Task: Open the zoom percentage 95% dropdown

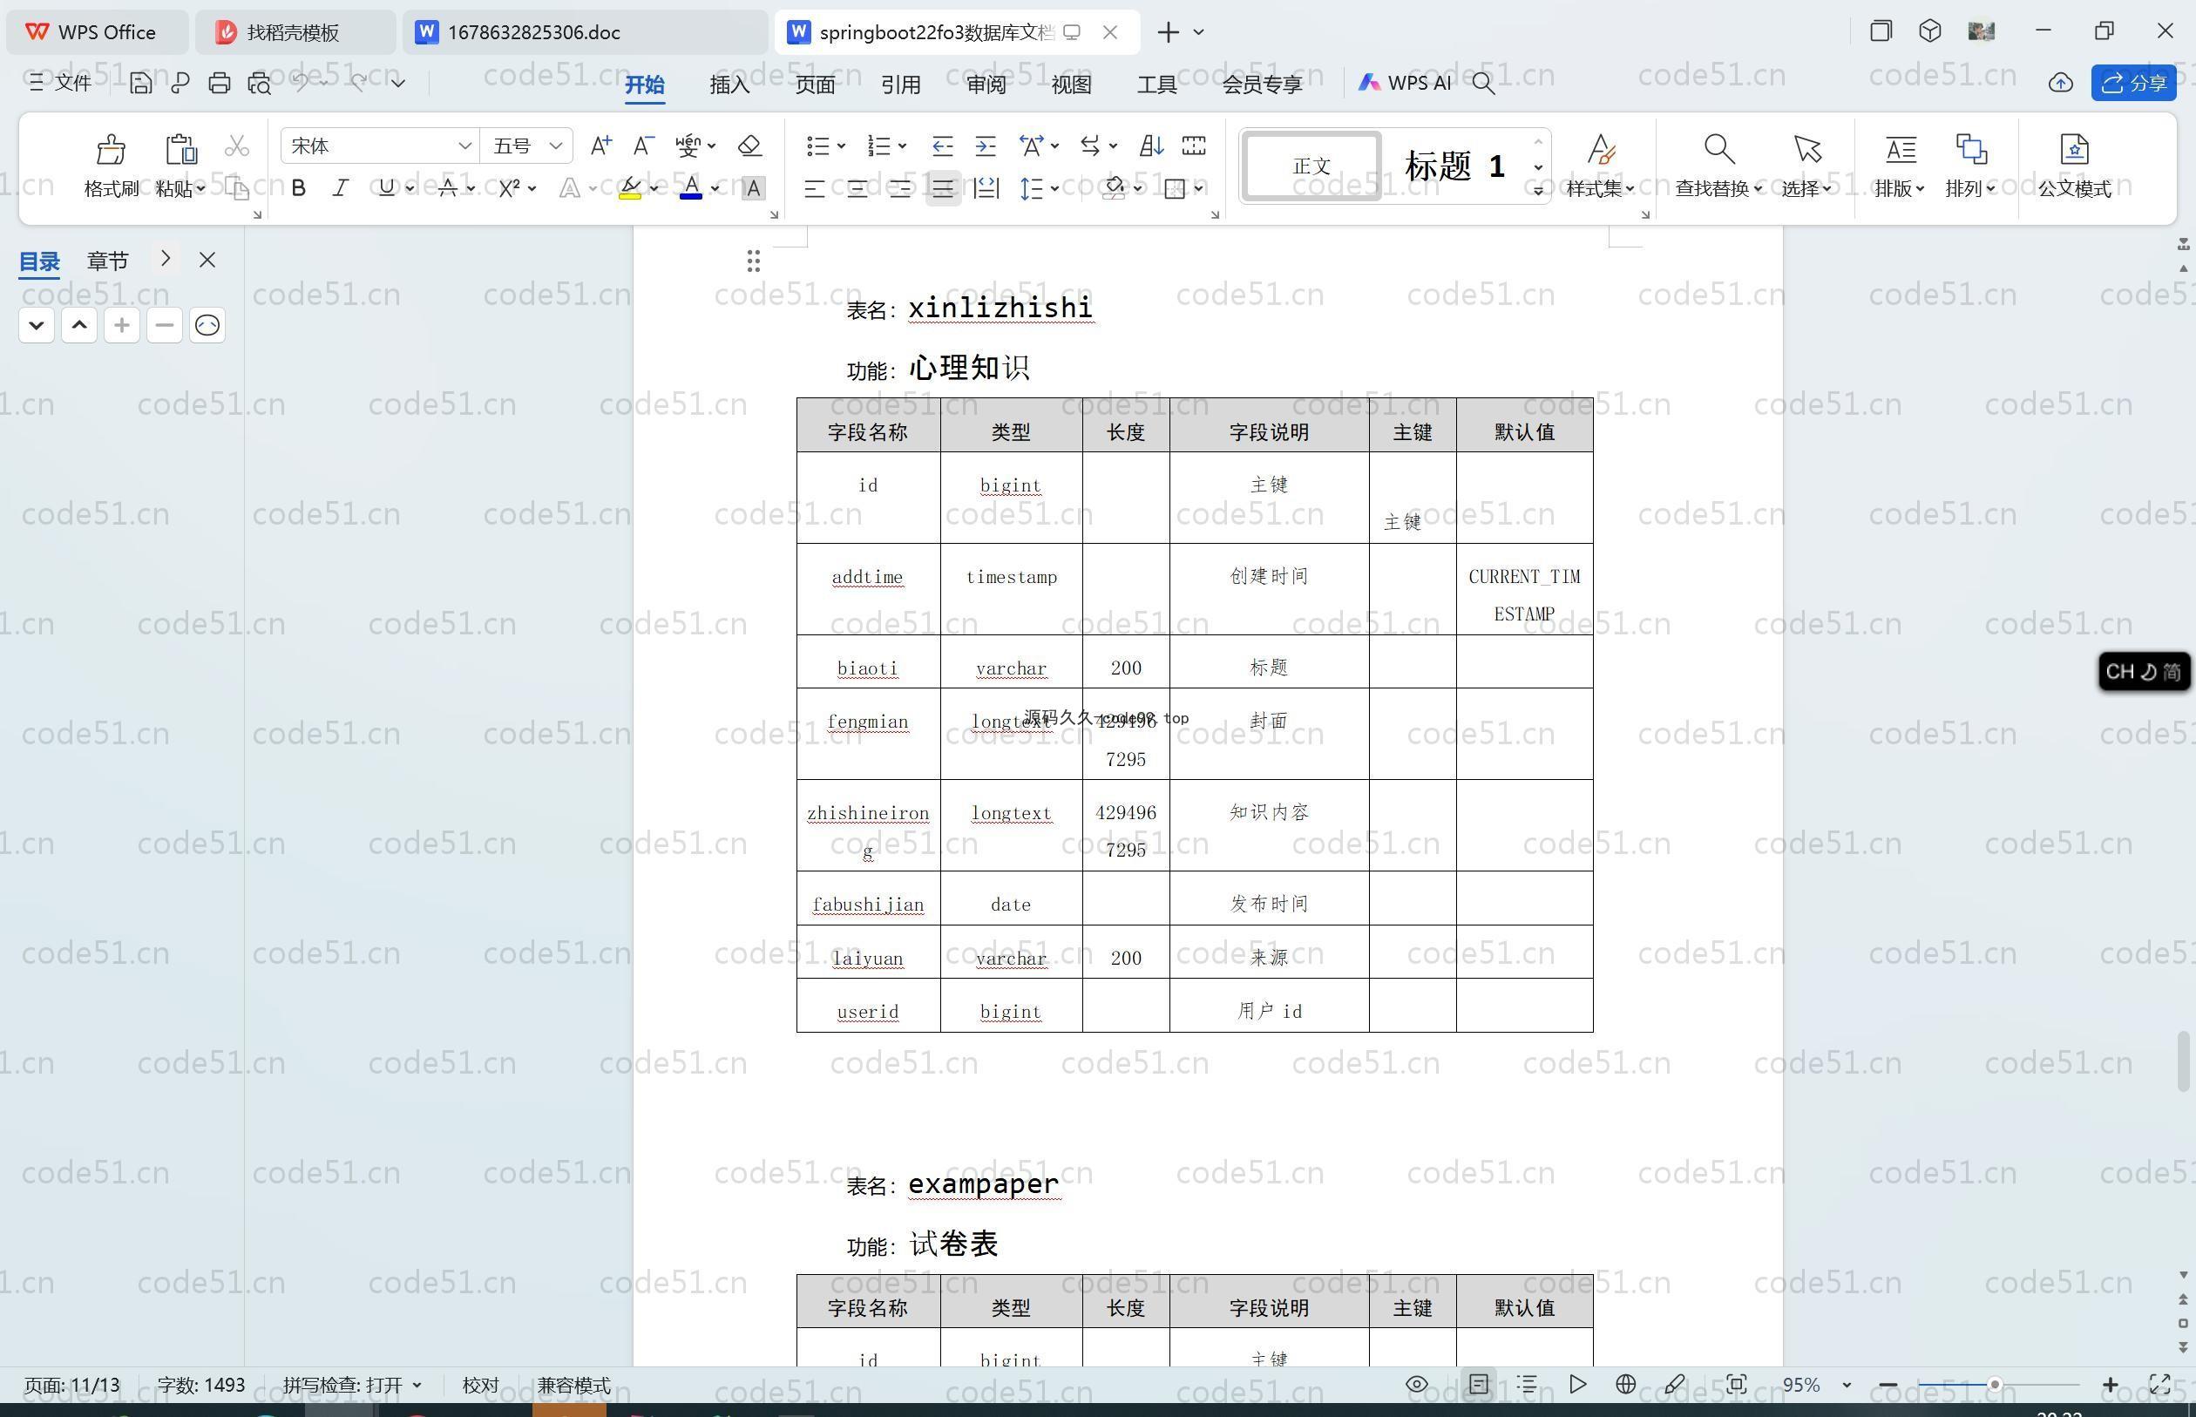Action: [1847, 1384]
